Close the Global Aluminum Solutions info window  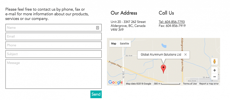pos(185,55)
